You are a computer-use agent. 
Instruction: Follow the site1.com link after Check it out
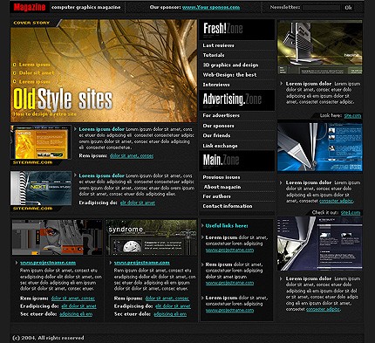click(351, 213)
